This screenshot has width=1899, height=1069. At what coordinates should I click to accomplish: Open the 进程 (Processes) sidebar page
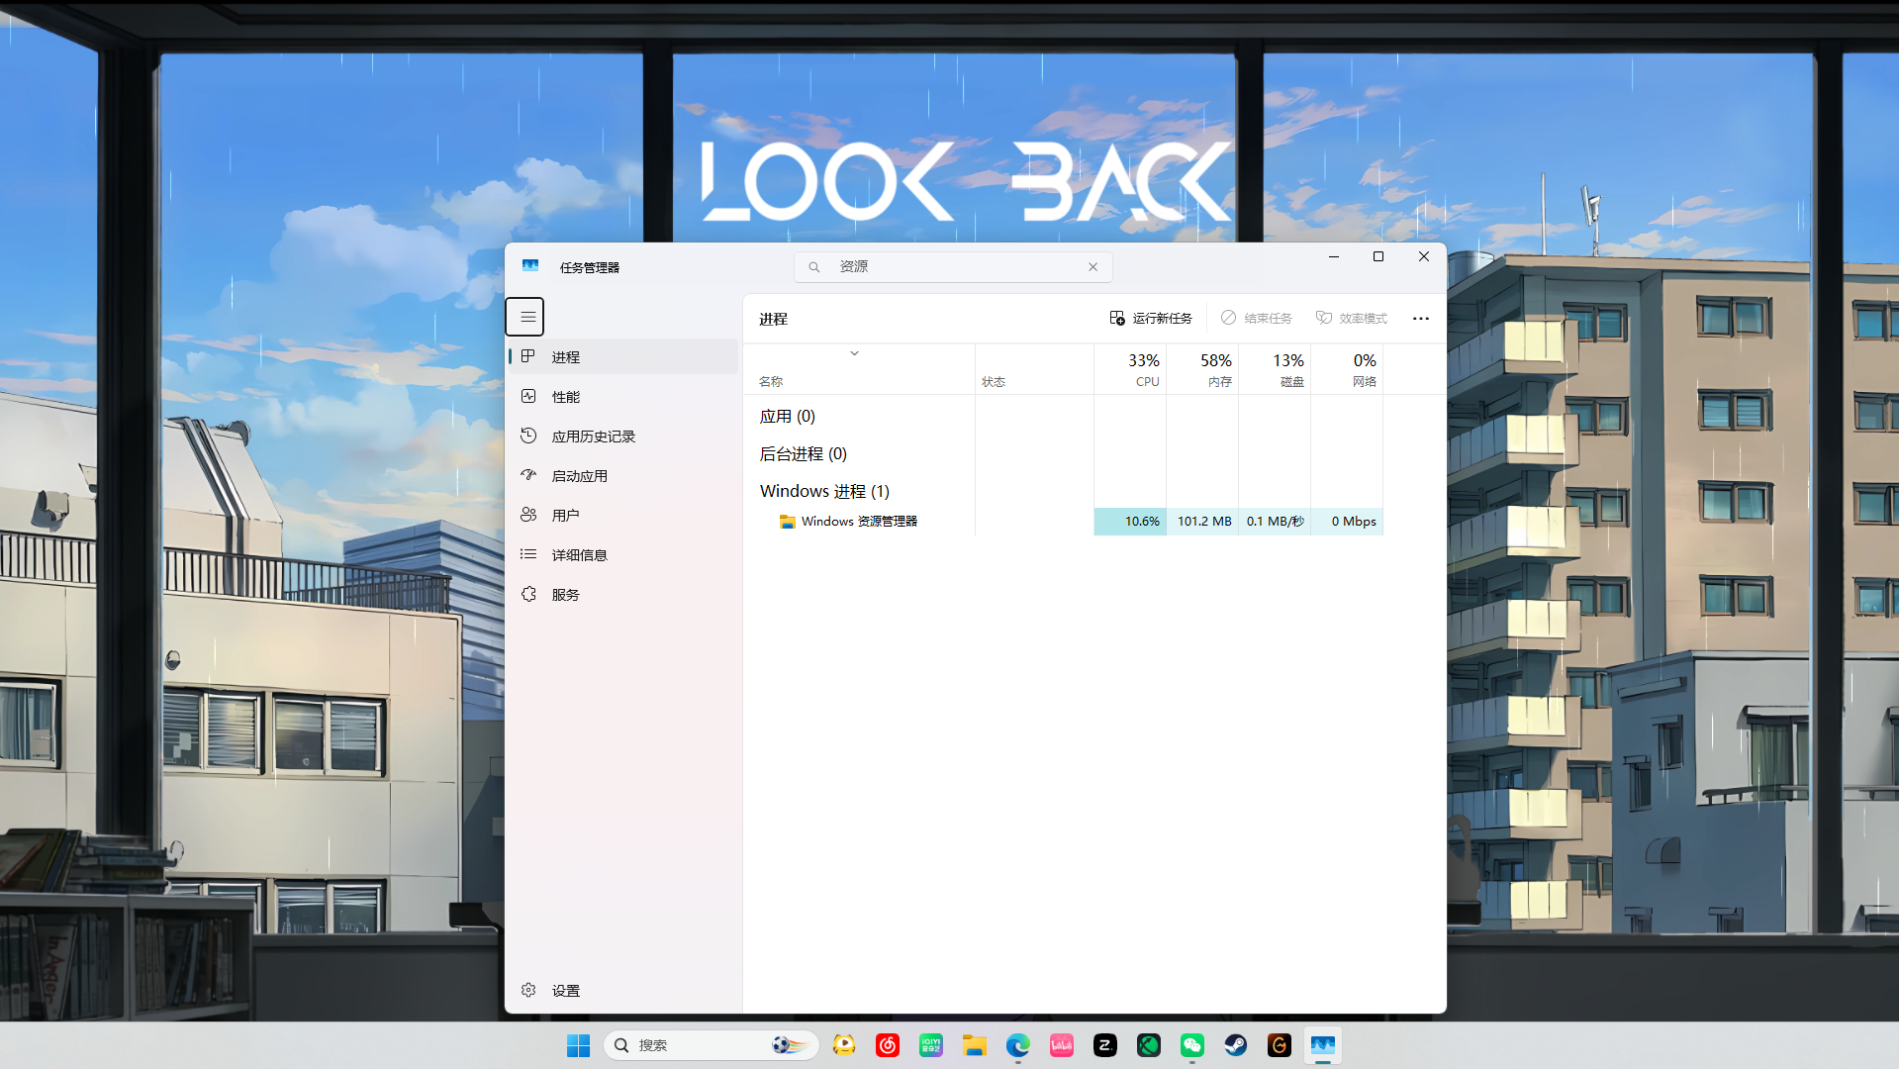pos(622,356)
